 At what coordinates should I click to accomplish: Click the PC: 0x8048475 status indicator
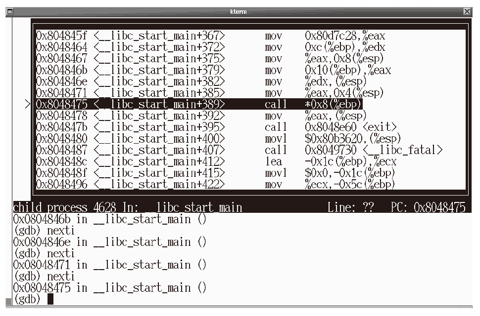428,207
